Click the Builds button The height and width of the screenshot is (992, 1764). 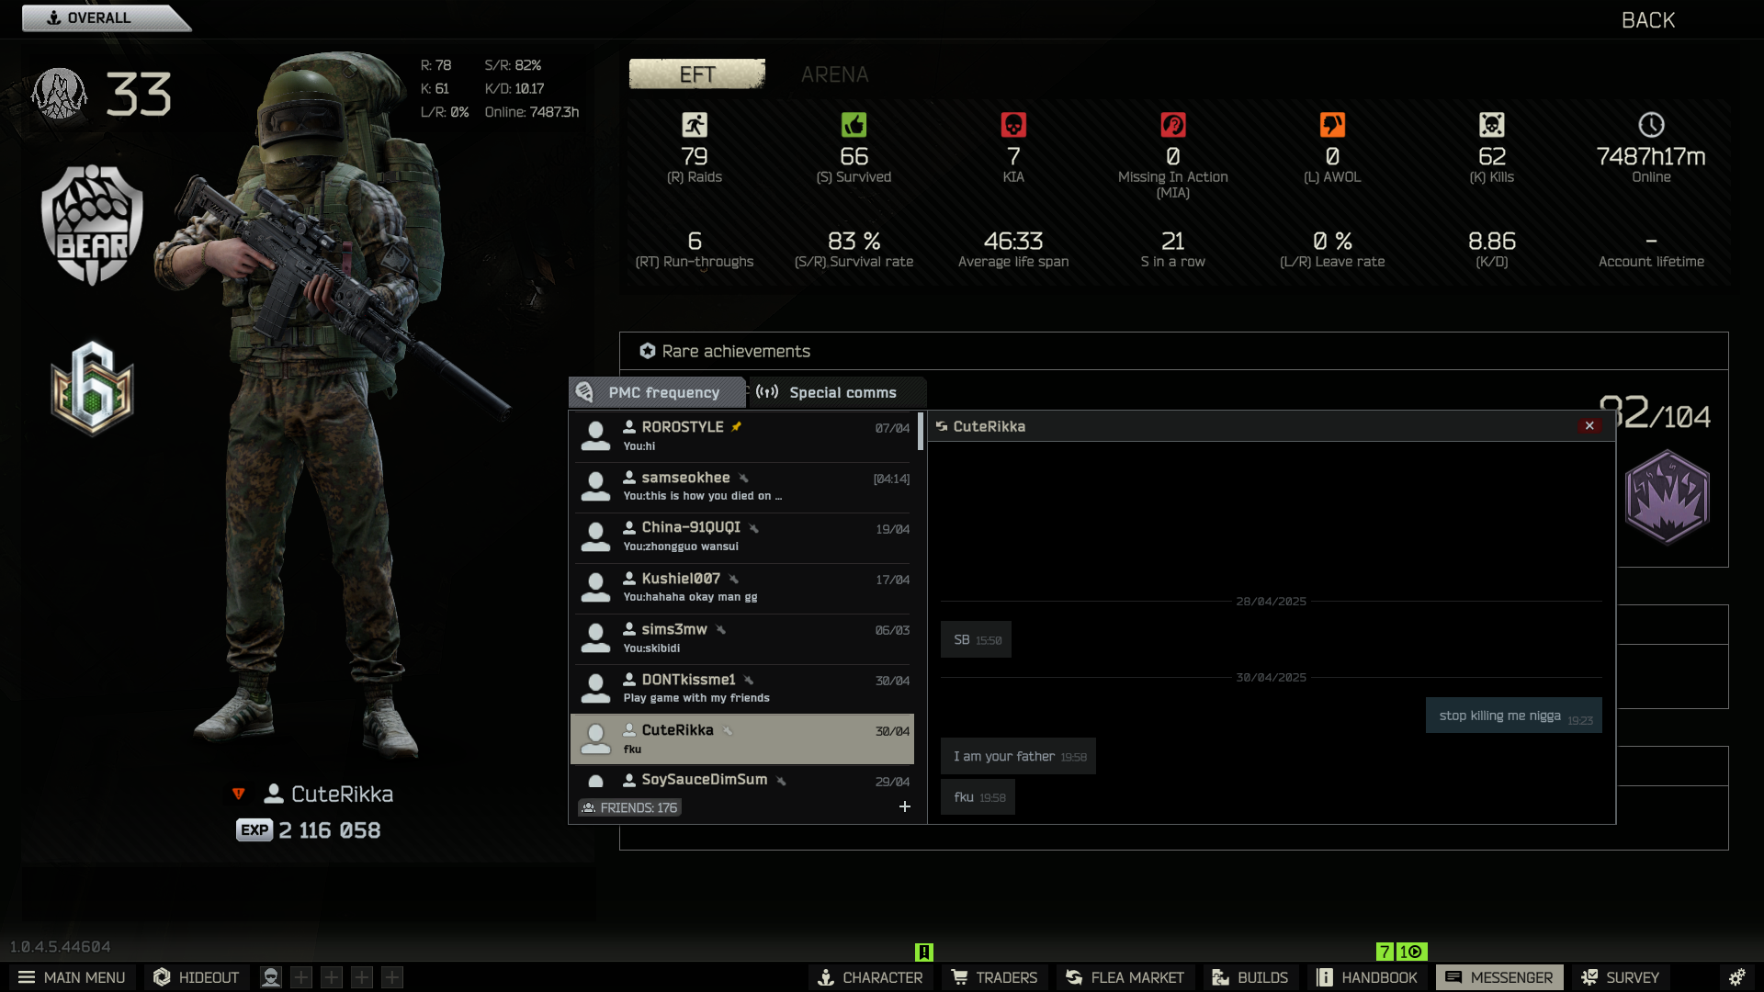click(x=1249, y=977)
